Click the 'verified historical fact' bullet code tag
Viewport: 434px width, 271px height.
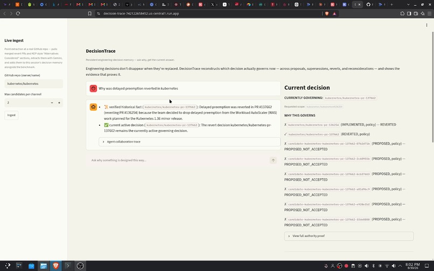tap(170, 107)
